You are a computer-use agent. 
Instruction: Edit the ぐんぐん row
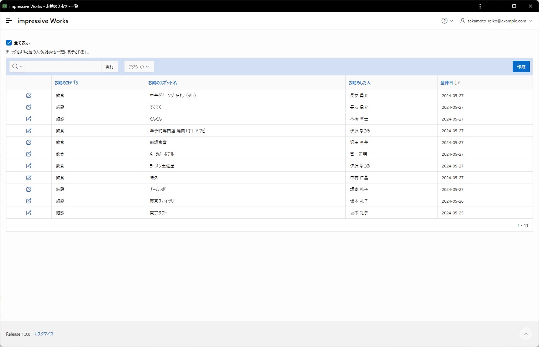pyautogui.click(x=29, y=119)
